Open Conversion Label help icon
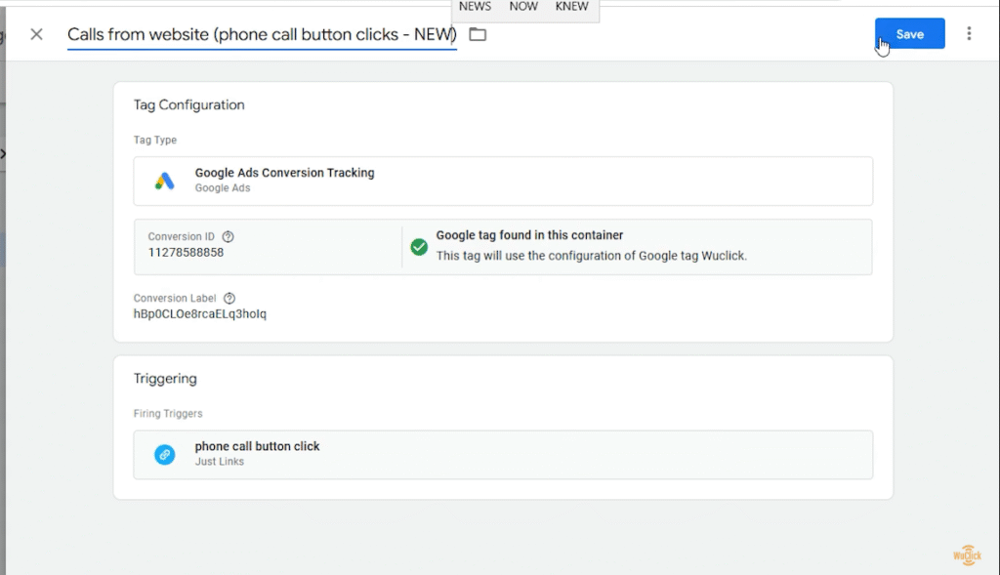The height and width of the screenshot is (575, 1000). [229, 298]
